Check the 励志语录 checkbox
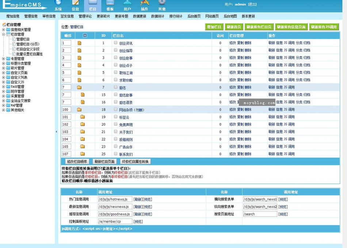This screenshot has height=248, width=347. click(115, 102)
